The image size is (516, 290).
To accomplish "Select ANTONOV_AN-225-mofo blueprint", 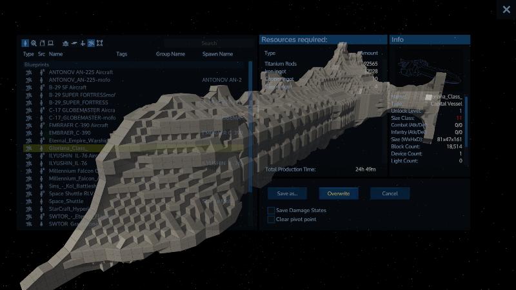I will coord(79,80).
